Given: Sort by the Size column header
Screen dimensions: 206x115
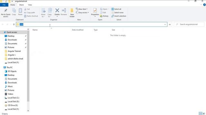Looking at the screenshot, I should (113, 30).
